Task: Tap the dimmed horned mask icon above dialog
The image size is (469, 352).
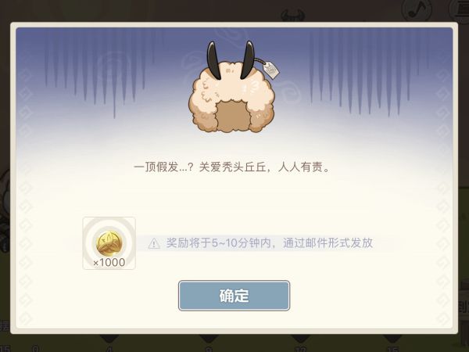Action: pos(293,16)
